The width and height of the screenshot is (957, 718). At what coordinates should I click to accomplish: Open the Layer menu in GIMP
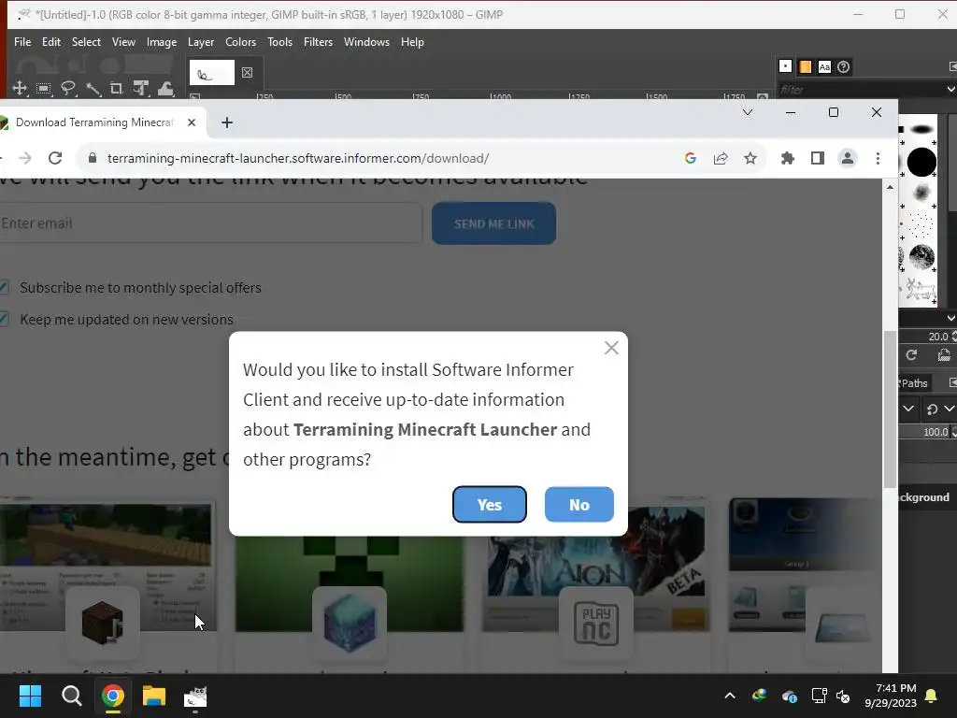[201, 42]
